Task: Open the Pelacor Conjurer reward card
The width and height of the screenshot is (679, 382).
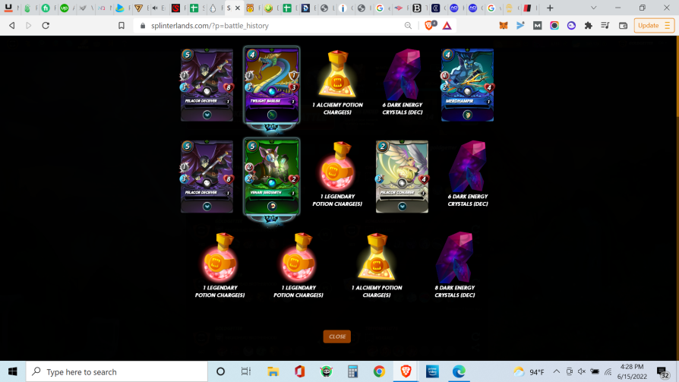Action: tap(402, 177)
